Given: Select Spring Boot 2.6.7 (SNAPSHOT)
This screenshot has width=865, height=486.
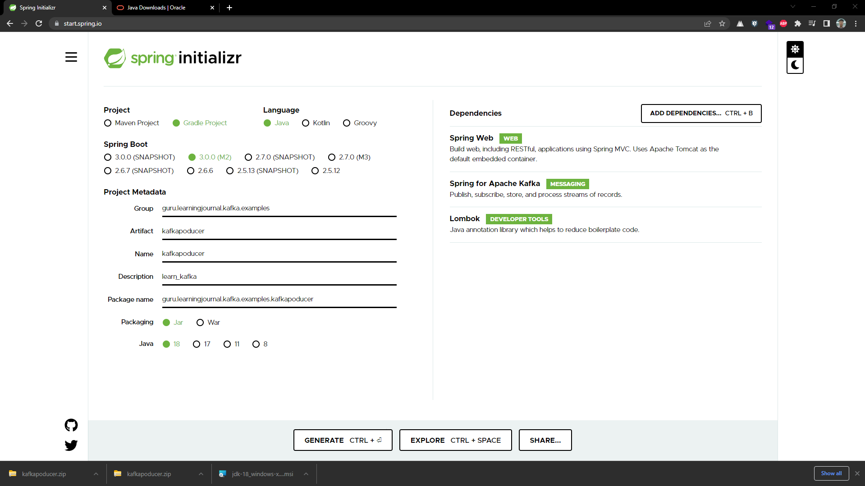Looking at the screenshot, I should (139, 171).
